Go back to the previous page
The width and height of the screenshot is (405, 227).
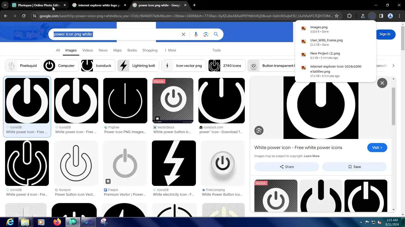[x=6, y=16]
